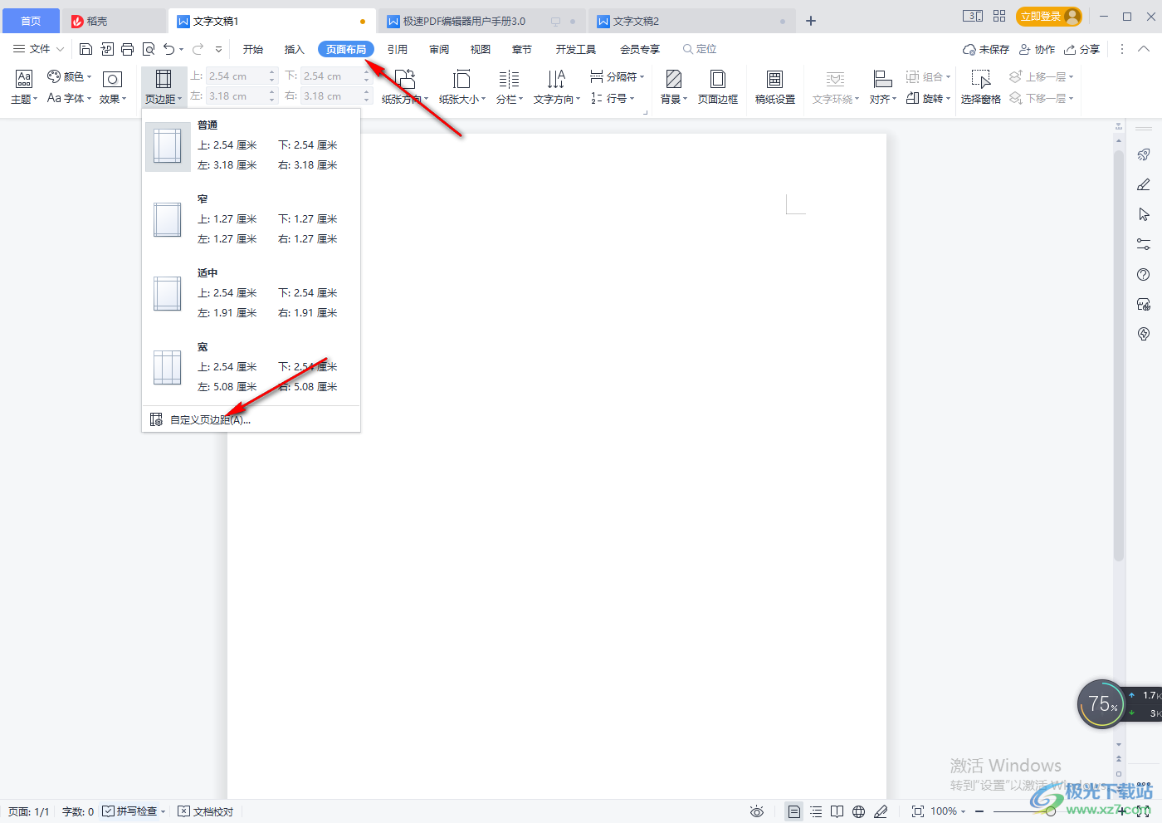Expand the 字体 font theme dropdown
The height and width of the screenshot is (823, 1162).
[70, 98]
